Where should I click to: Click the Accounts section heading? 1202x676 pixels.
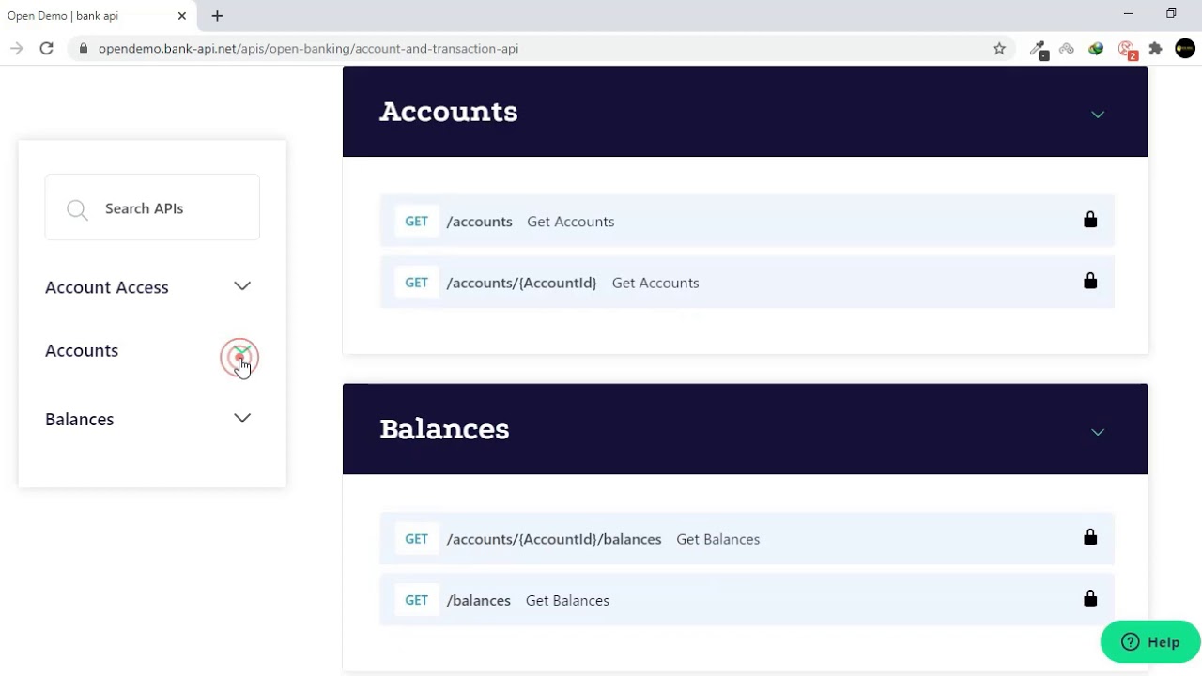tap(449, 112)
